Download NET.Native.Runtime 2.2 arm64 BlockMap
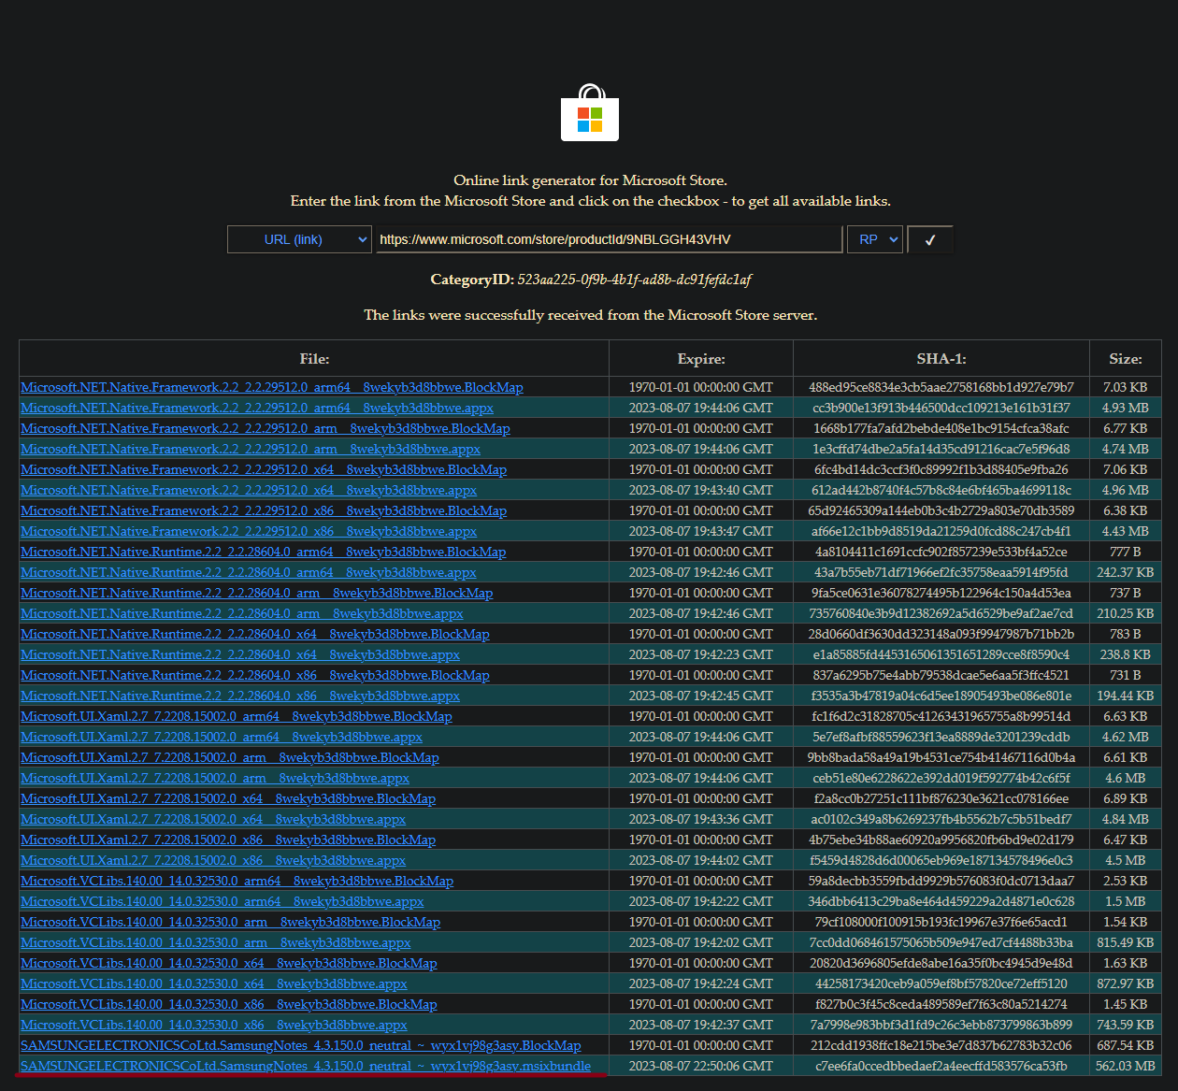Screen dimensions: 1178x1091 coord(264,552)
